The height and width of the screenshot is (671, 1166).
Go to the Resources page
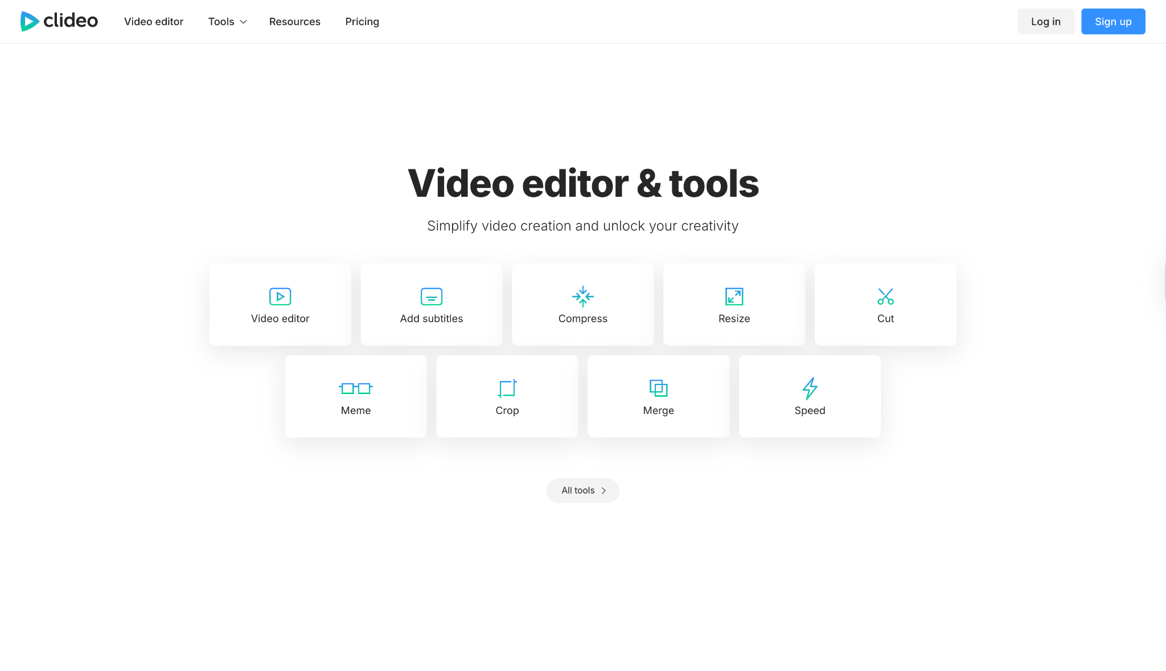click(294, 22)
